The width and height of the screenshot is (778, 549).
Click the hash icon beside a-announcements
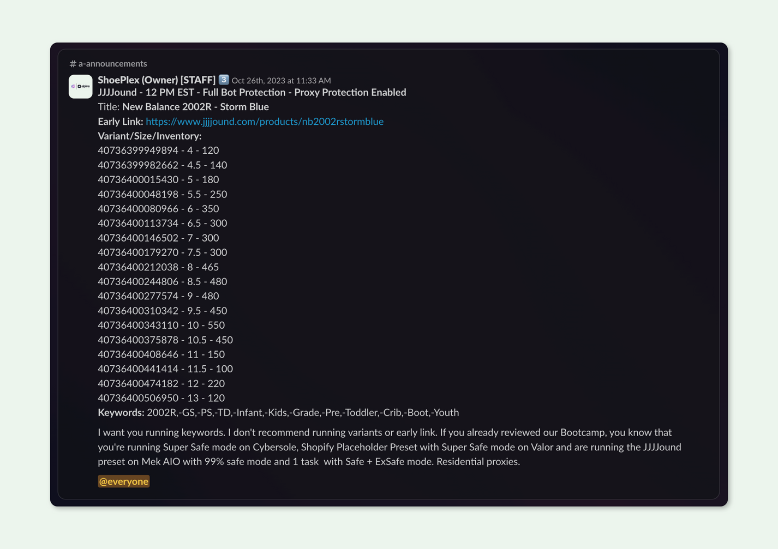point(73,64)
